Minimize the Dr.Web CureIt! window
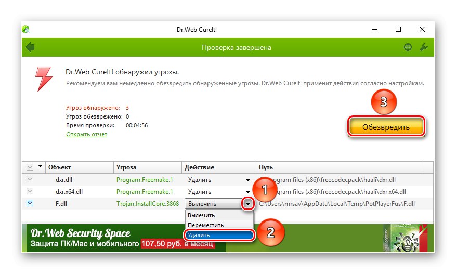Screen dimensions: 456x274 (x=374, y=30)
